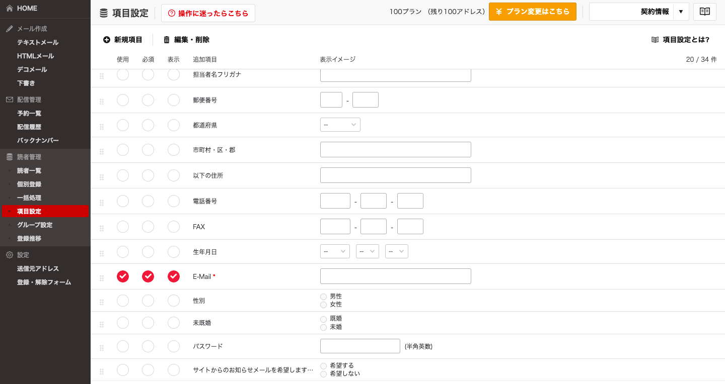The height and width of the screenshot is (384, 725).
Task: Click the plus icon for 新規項目
Action: [107, 40]
